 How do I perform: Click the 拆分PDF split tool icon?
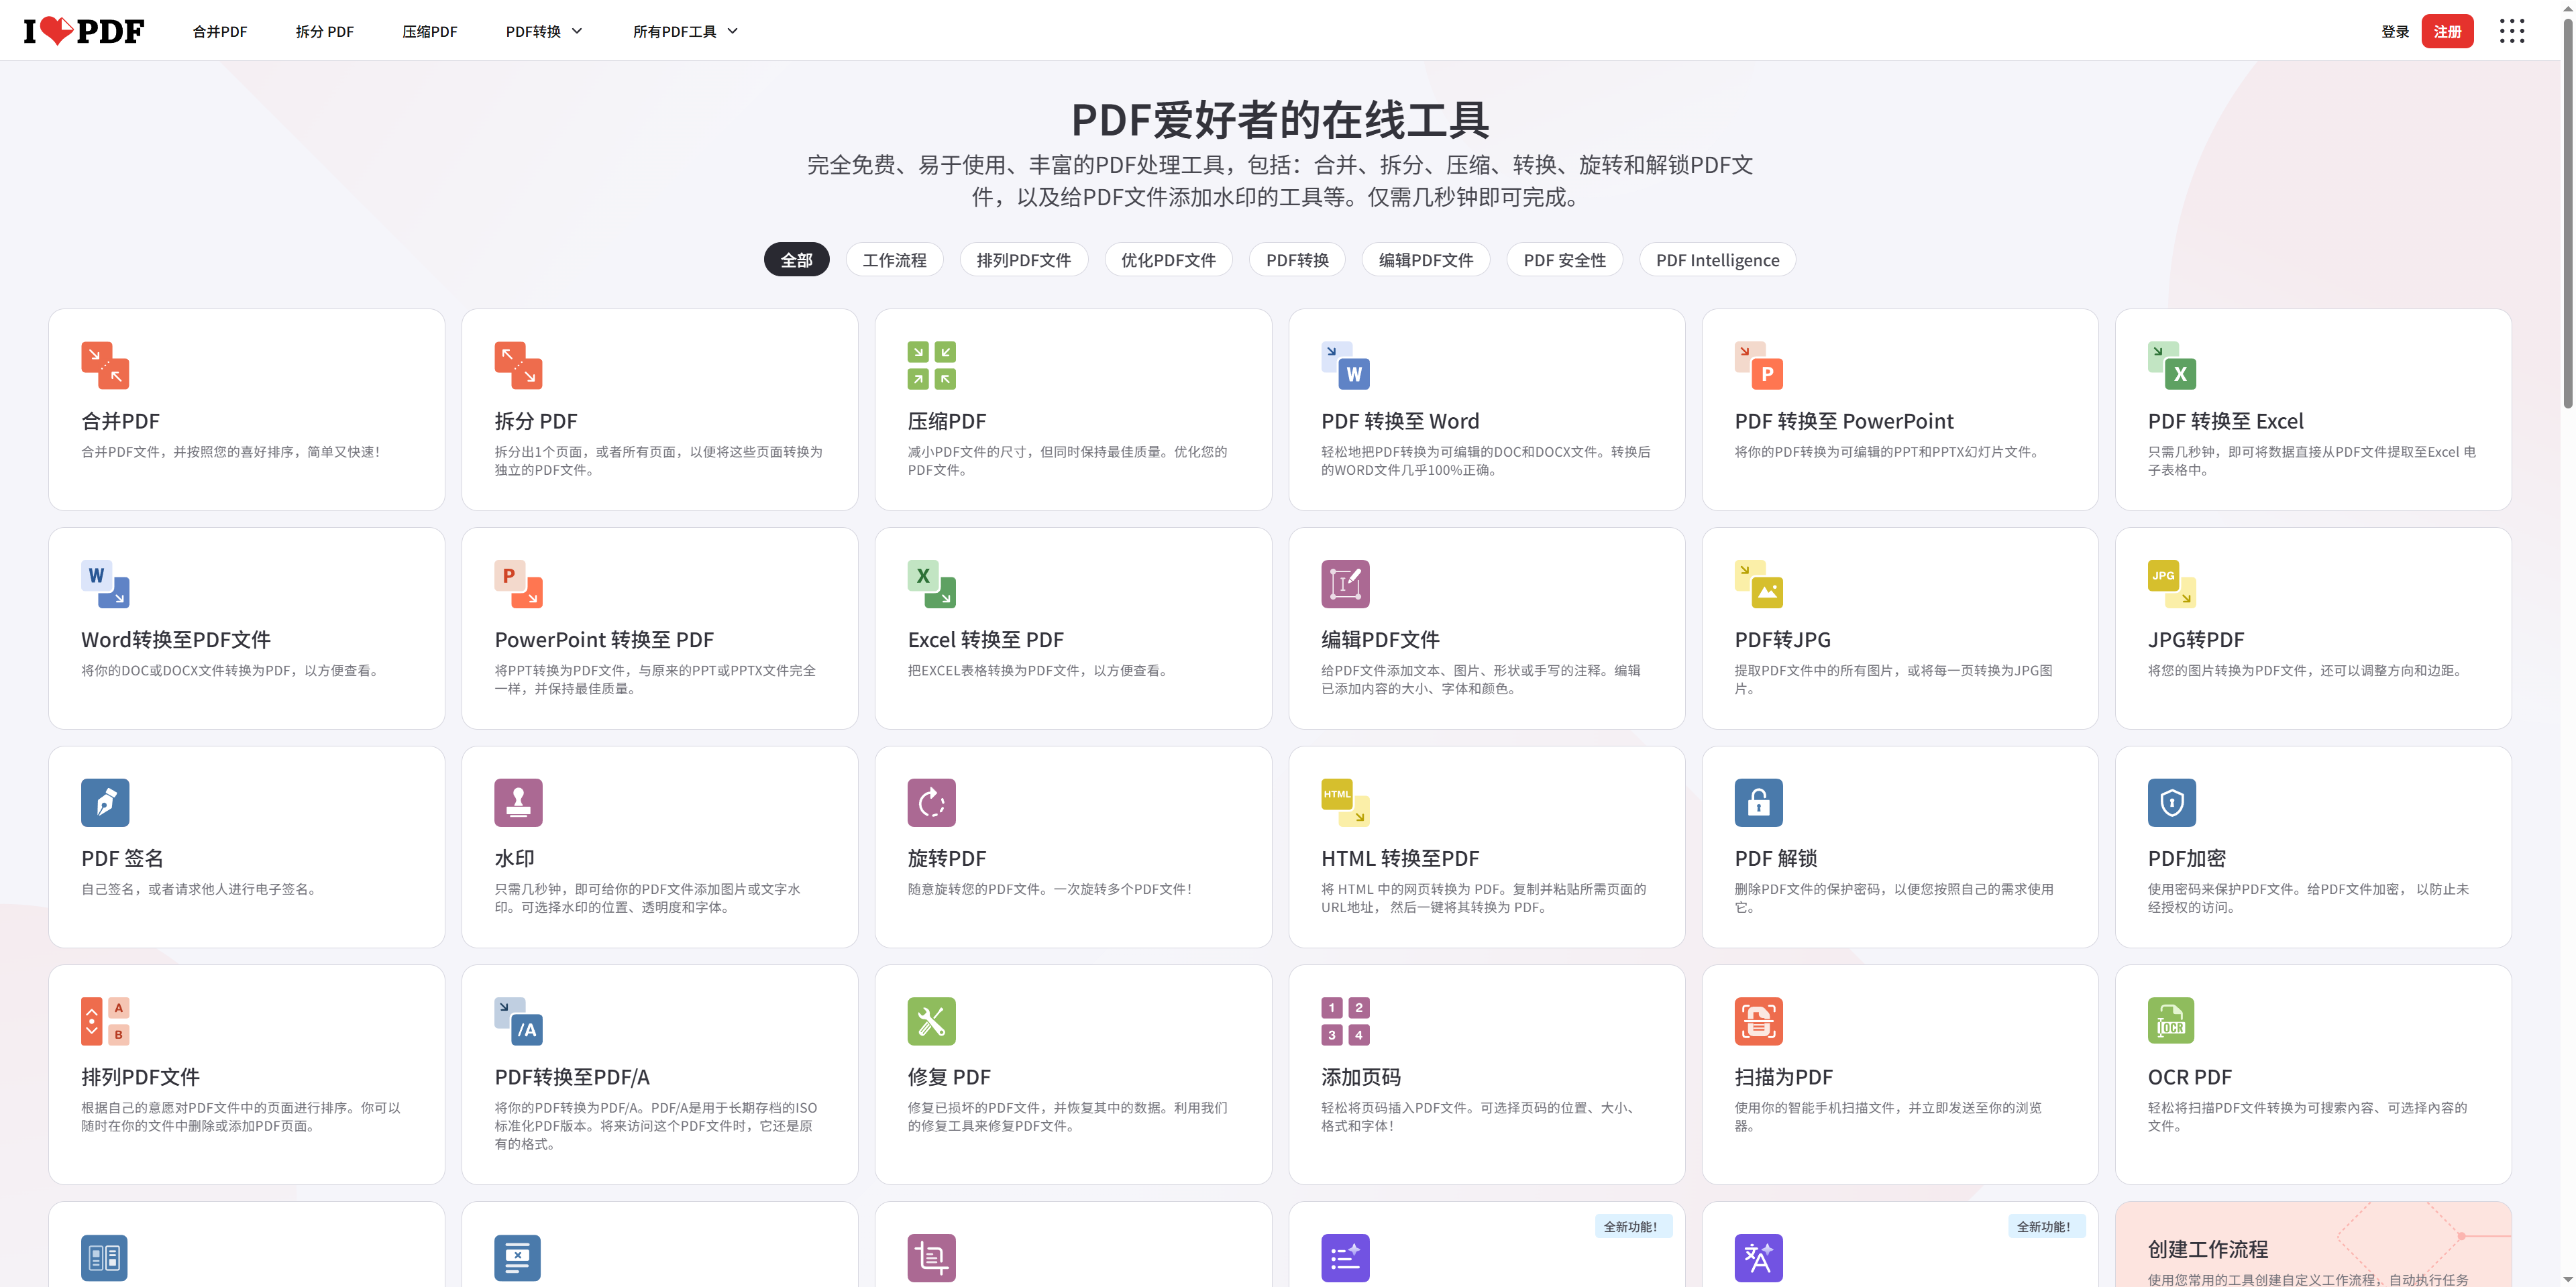click(518, 365)
